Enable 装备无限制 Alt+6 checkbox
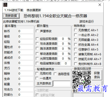Image resolution: width=110 pixels, height=97 pixels. click(x=76, y=54)
